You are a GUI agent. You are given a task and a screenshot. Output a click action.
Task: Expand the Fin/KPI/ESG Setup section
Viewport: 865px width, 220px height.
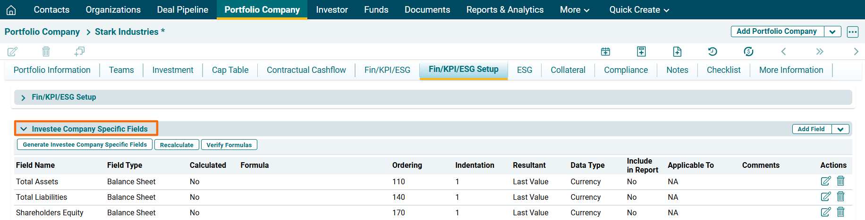(x=23, y=97)
